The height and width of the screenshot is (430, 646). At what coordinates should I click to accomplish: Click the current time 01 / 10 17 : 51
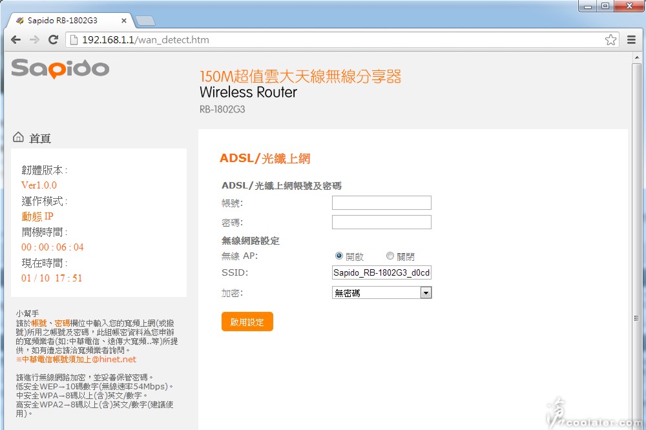pyautogui.click(x=52, y=278)
